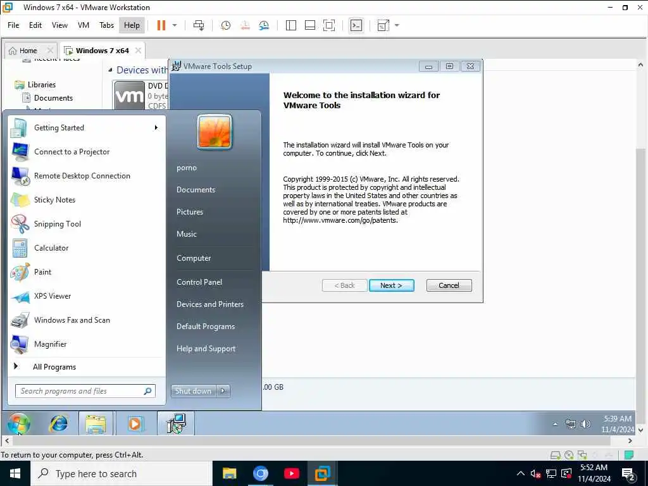
Task: Open XPS Viewer
Action: click(x=53, y=296)
